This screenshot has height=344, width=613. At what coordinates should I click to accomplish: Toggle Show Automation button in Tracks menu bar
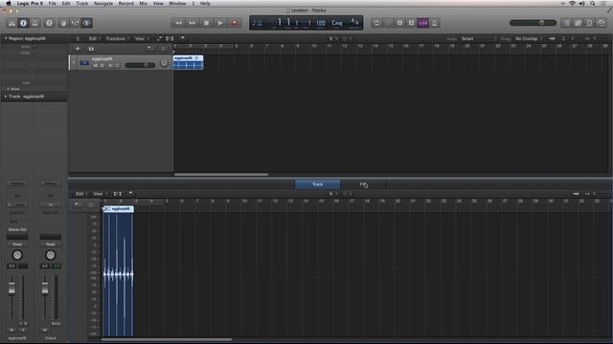pos(158,38)
